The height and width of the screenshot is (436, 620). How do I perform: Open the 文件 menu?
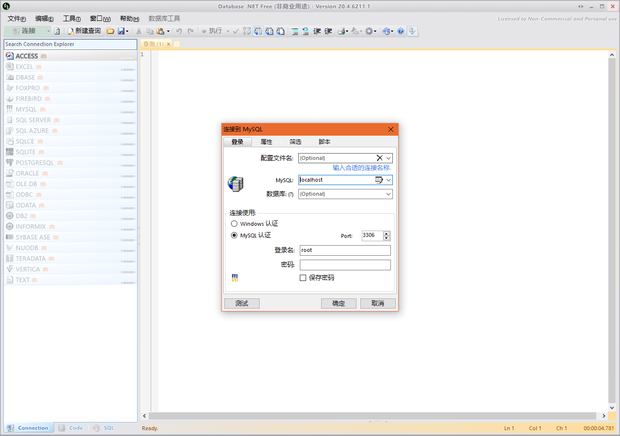click(17, 18)
